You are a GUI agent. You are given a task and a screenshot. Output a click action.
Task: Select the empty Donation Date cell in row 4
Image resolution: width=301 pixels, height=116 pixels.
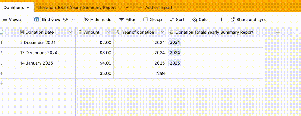click(x=47, y=73)
